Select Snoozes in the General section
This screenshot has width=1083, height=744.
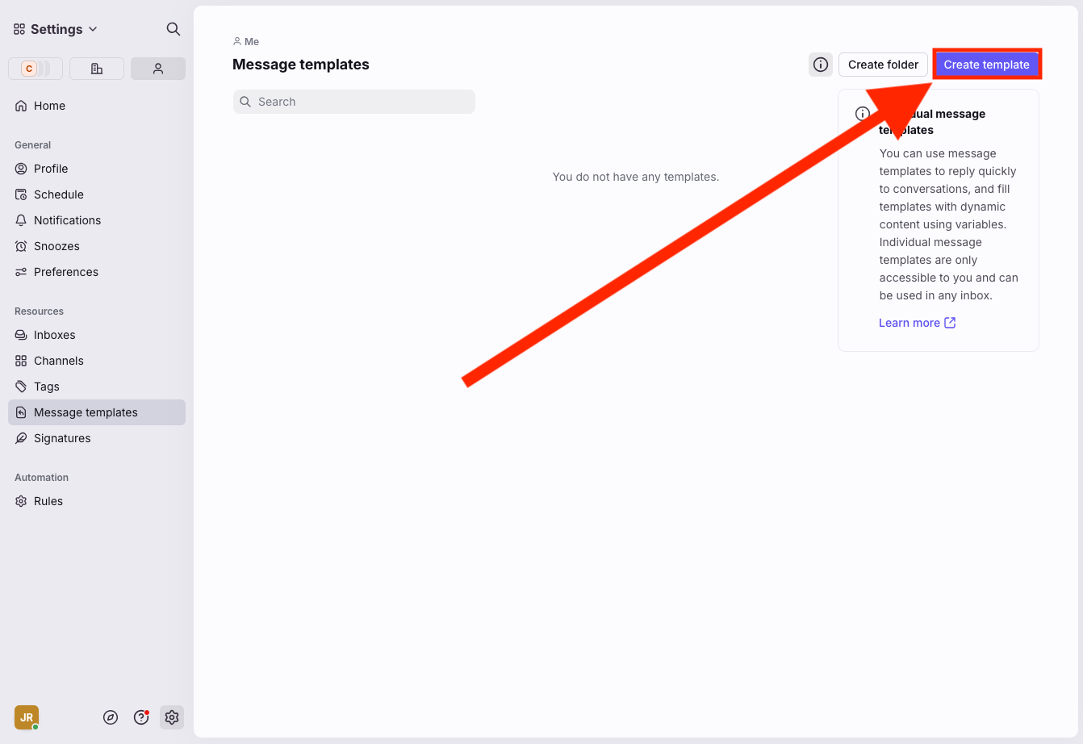pos(56,246)
